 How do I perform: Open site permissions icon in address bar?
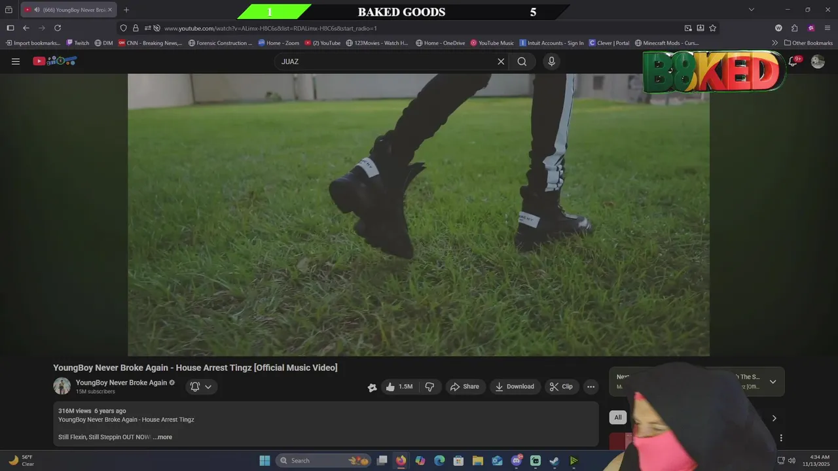pyautogui.click(x=147, y=28)
